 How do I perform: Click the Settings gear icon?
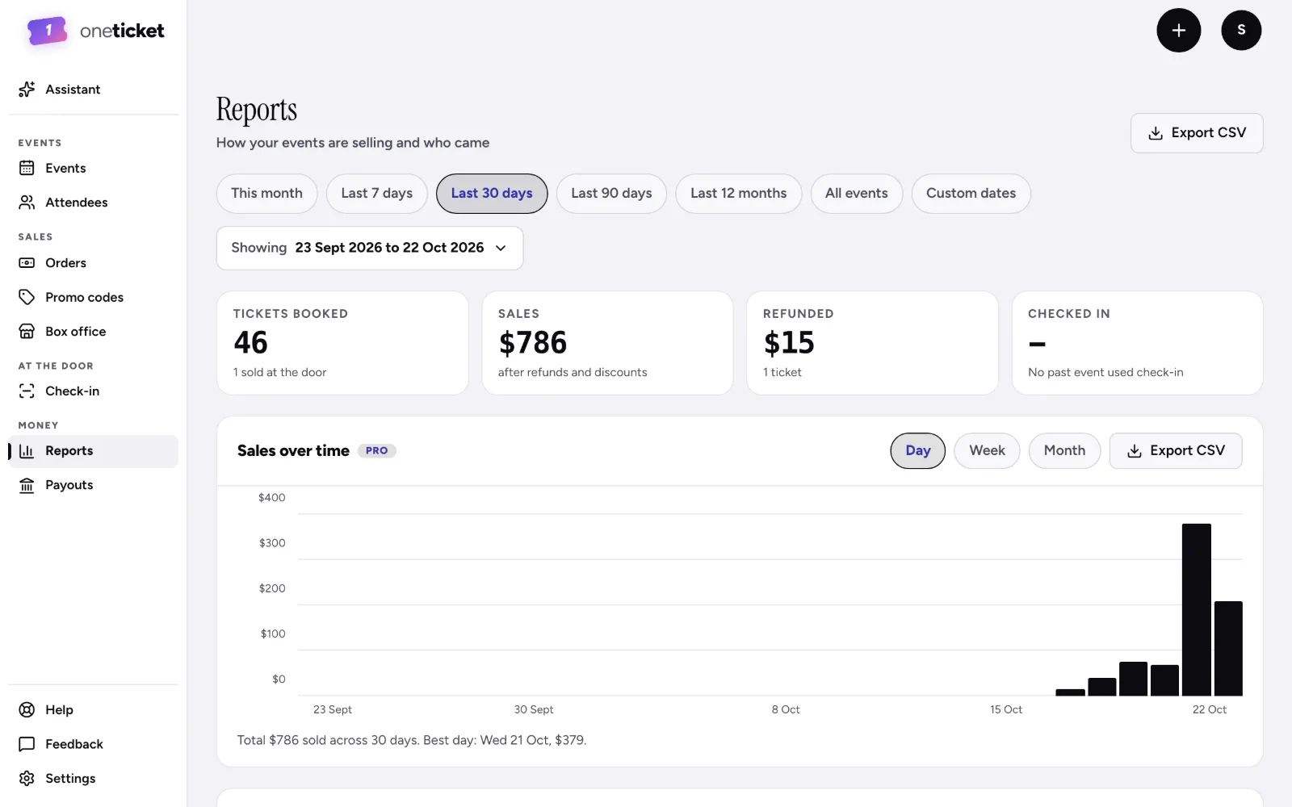click(27, 779)
